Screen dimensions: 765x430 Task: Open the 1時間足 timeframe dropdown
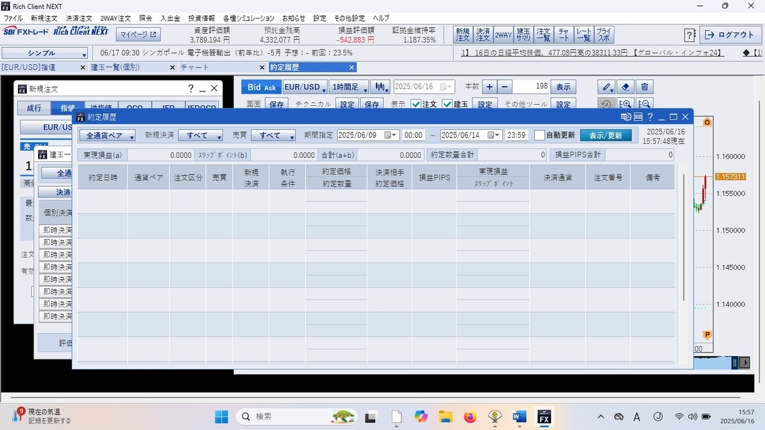pyautogui.click(x=349, y=87)
